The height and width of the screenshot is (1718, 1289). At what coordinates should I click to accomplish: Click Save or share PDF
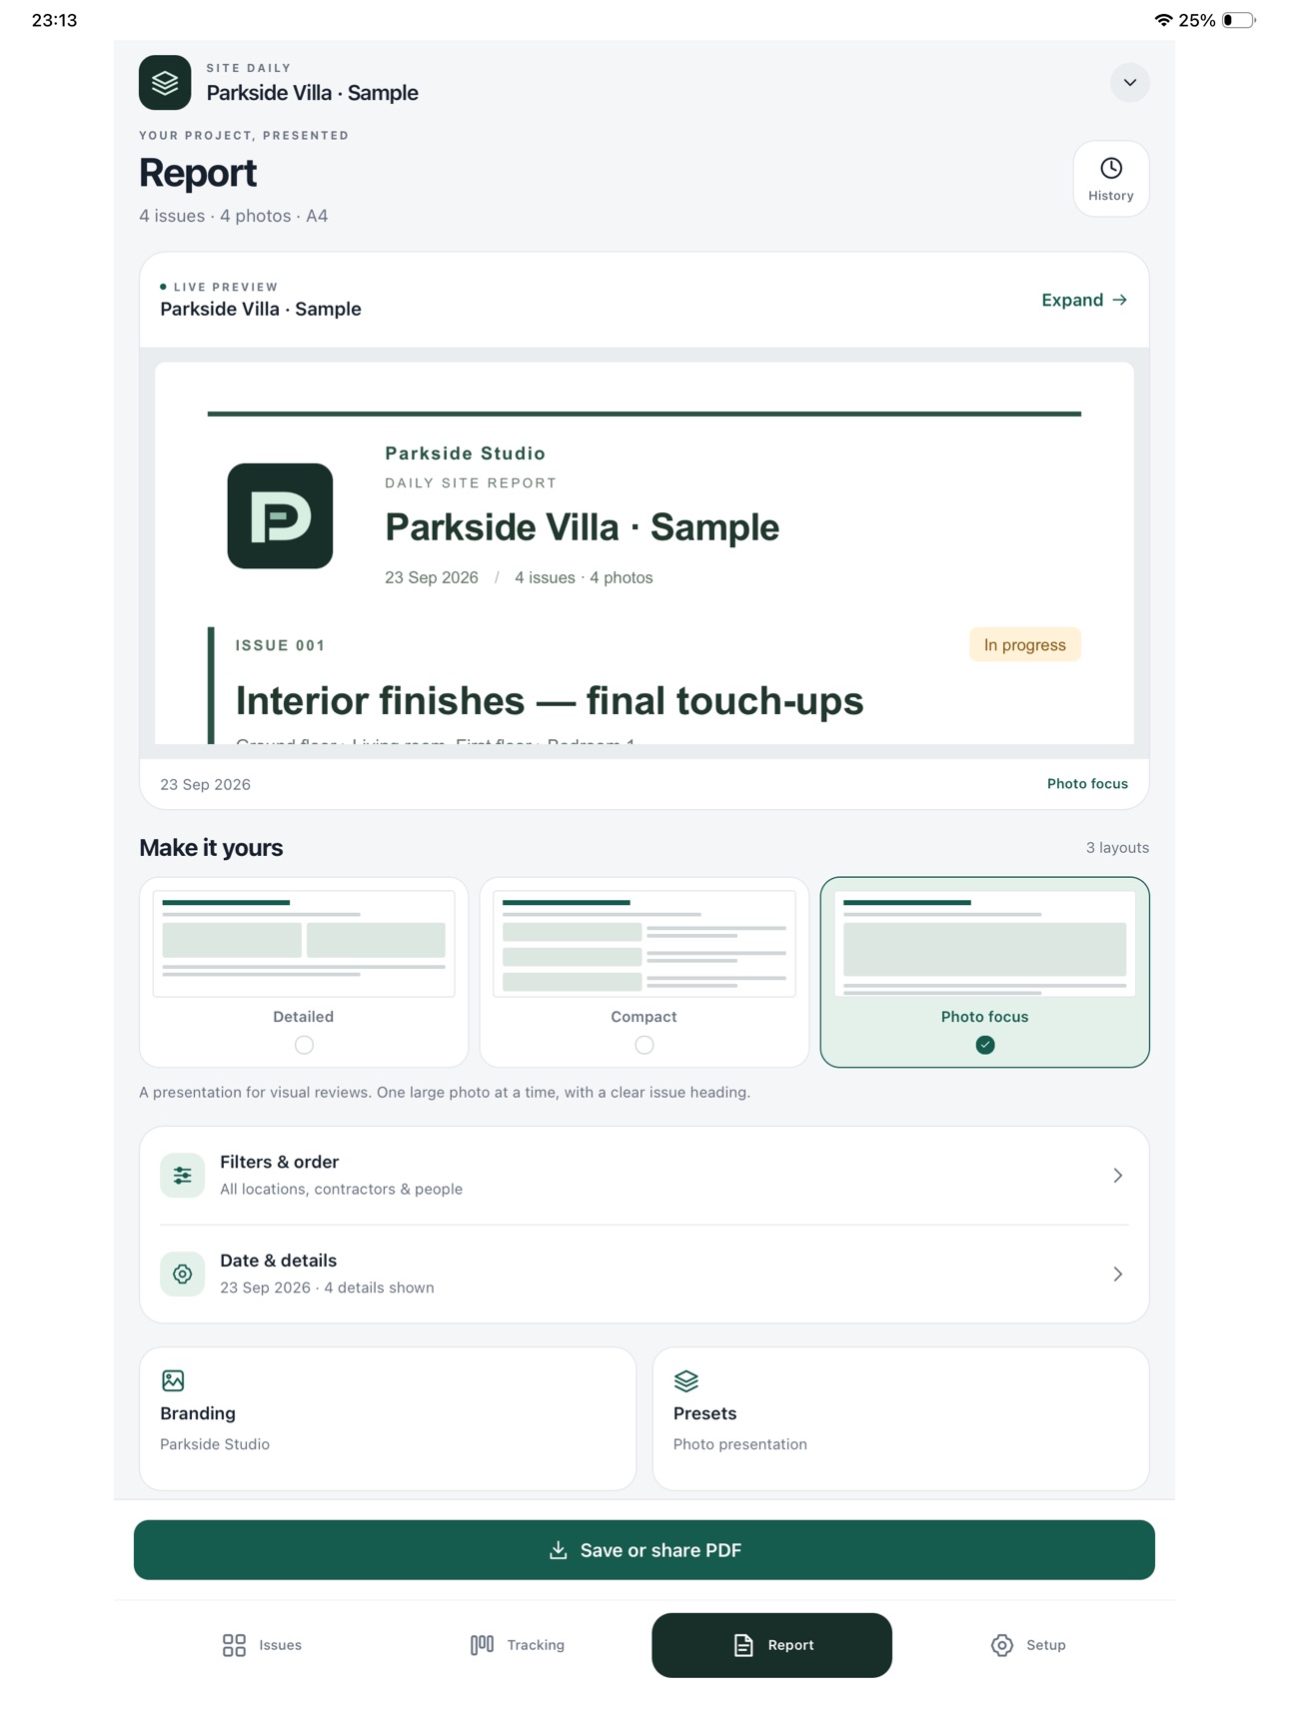[644, 1550]
